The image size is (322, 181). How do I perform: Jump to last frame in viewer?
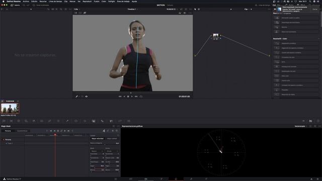coord(136,97)
